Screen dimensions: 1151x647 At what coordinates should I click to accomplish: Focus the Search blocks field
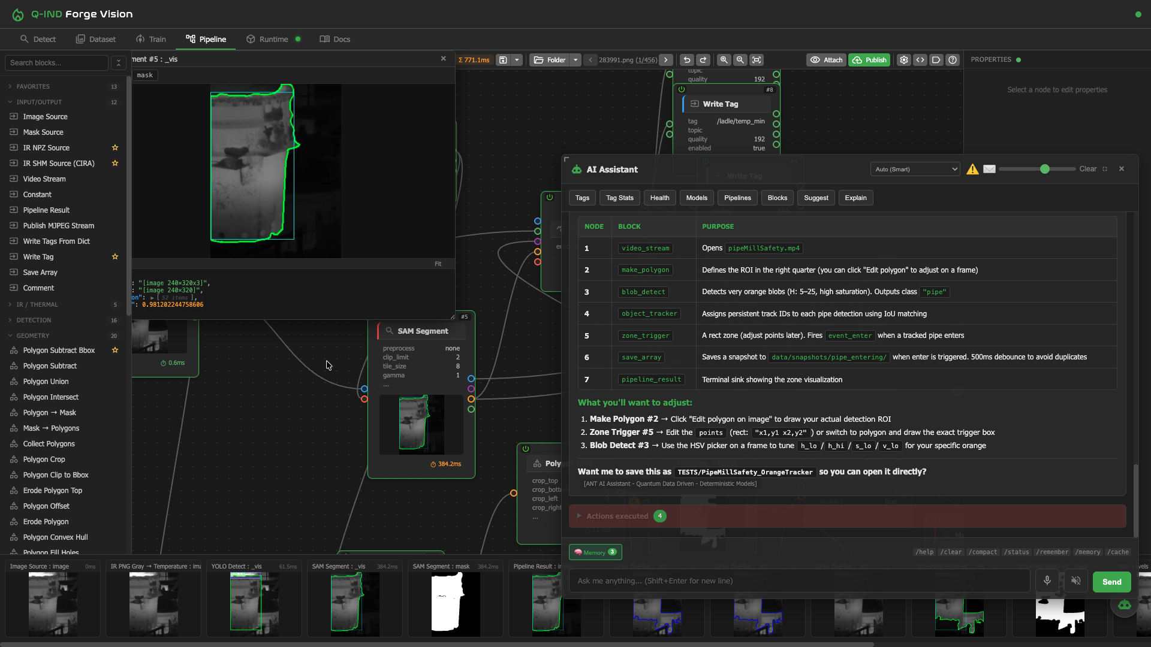coord(56,63)
